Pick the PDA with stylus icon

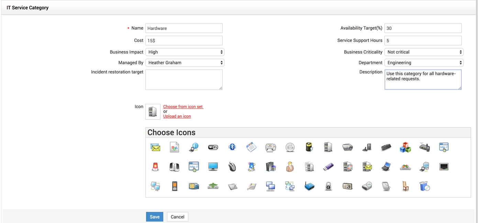click(x=386, y=186)
